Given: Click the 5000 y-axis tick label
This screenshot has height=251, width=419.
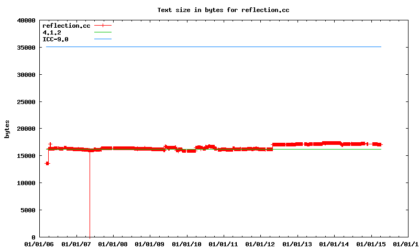Looking at the screenshot, I should pyautogui.click(x=27, y=210).
